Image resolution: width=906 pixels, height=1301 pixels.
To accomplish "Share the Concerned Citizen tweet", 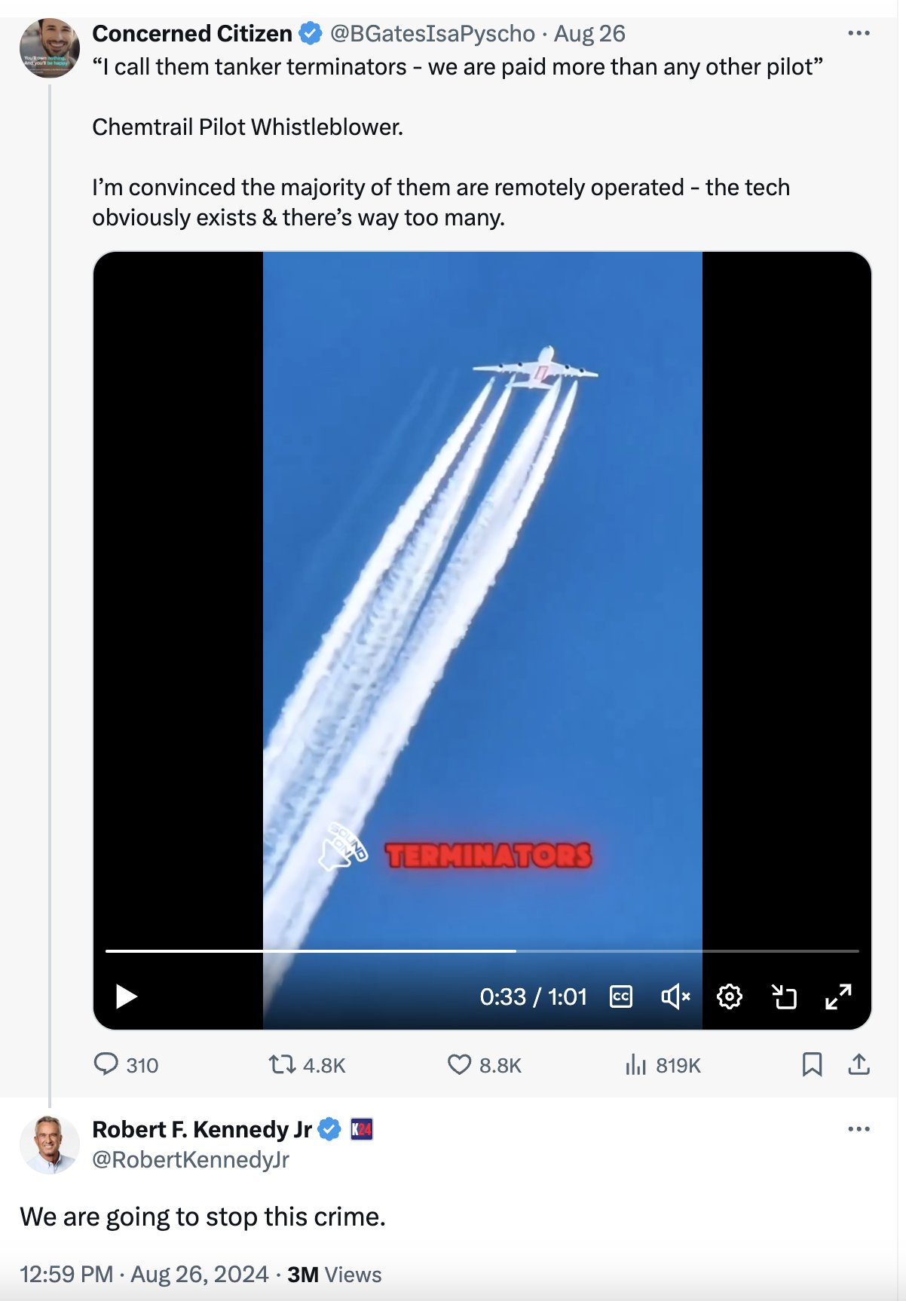I will pyautogui.click(x=859, y=1064).
